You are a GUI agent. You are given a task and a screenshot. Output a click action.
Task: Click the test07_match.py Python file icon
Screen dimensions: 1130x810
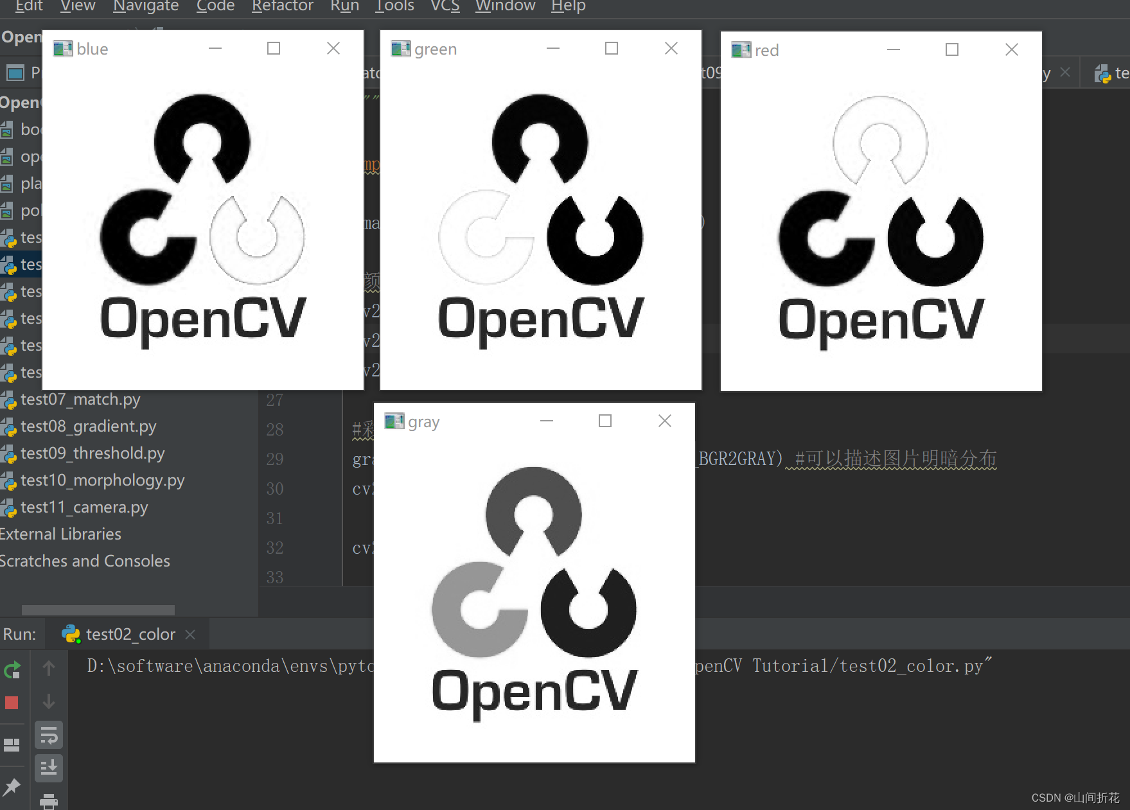pos(8,401)
